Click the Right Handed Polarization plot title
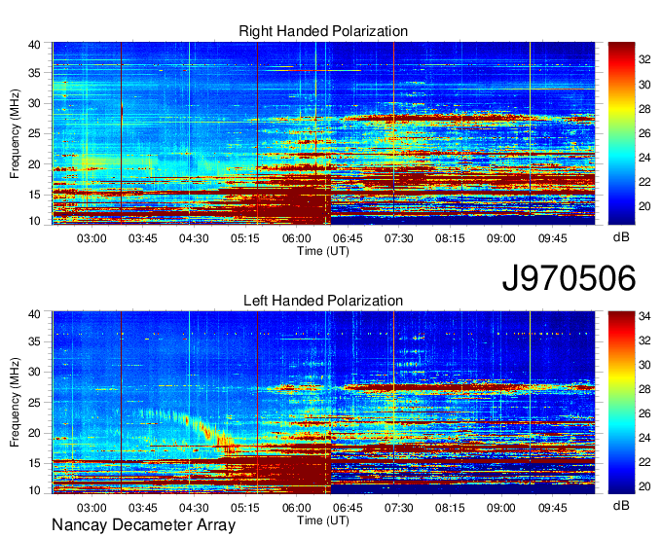This screenshot has height=537, width=662. pyautogui.click(x=323, y=31)
